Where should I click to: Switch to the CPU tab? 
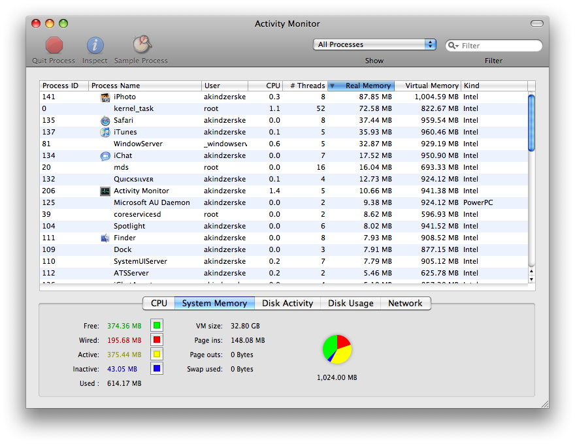click(x=159, y=304)
